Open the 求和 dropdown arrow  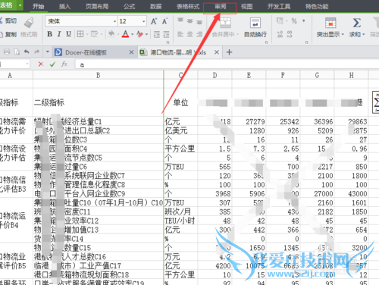click(x=364, y=34)
